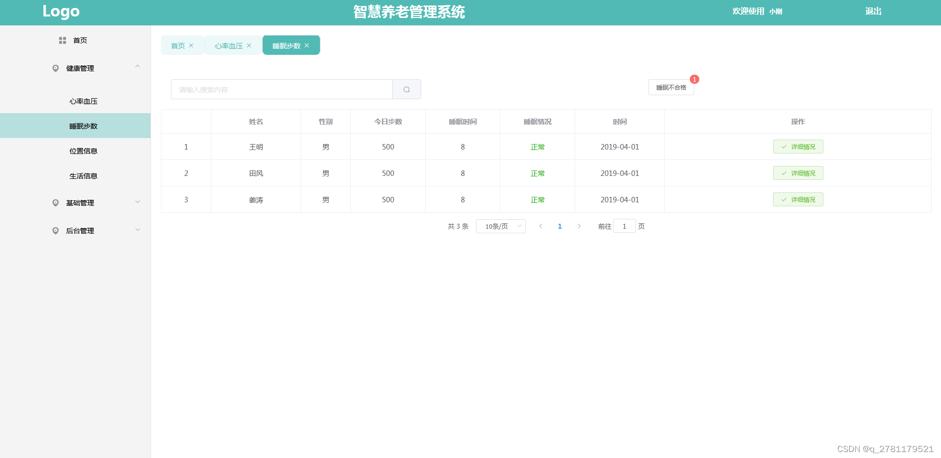Click the 睡眠情况 column header

click(538, 122)
